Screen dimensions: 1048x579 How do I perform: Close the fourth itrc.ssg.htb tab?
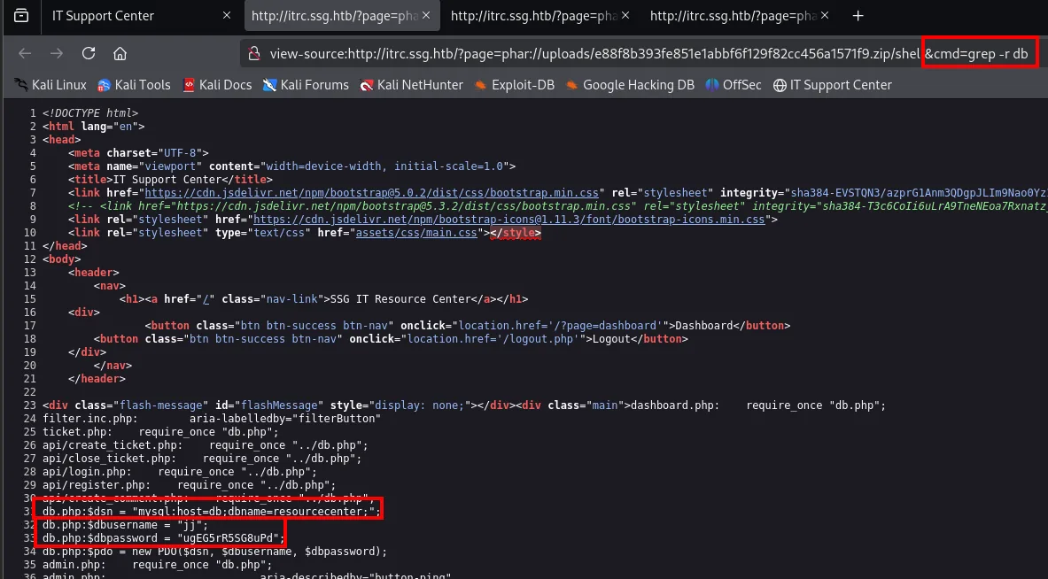pos(825,15)
